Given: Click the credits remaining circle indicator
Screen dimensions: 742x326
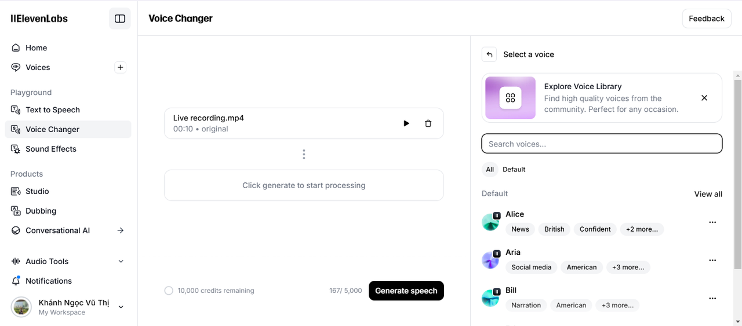Looking at the screenshot, I should click(x=169, y=291).
